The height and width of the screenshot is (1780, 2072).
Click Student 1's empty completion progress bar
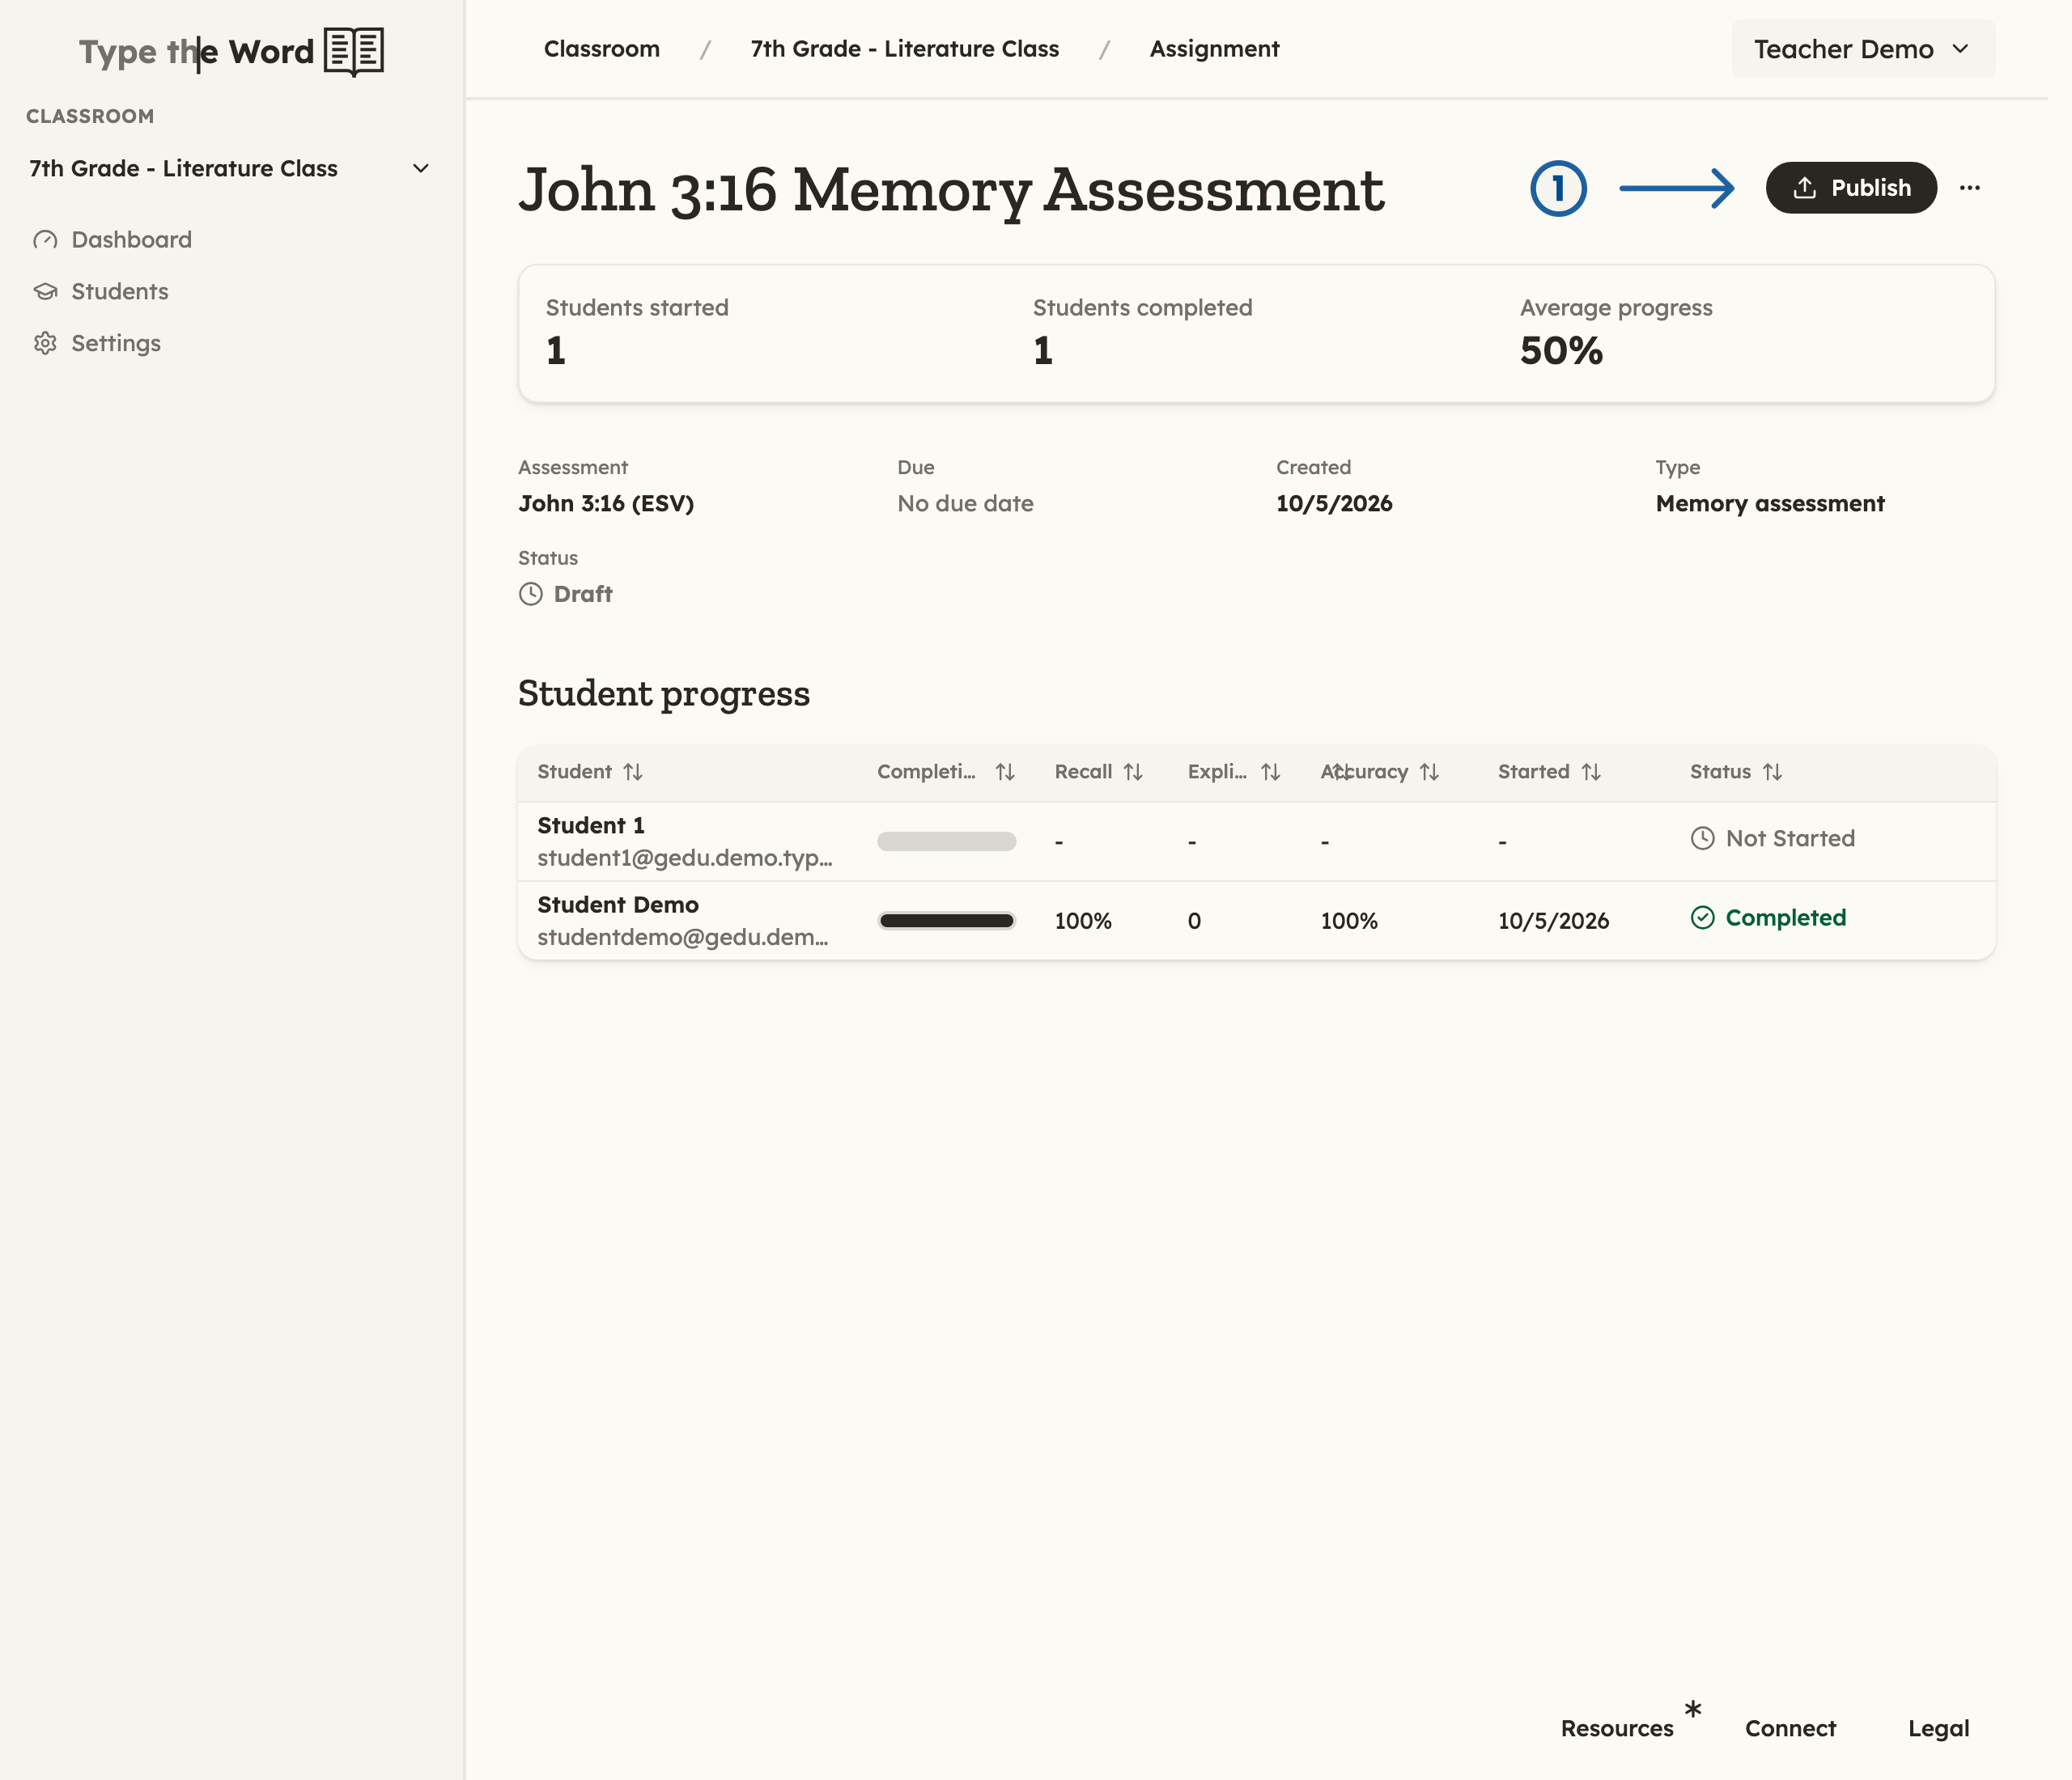946,841
